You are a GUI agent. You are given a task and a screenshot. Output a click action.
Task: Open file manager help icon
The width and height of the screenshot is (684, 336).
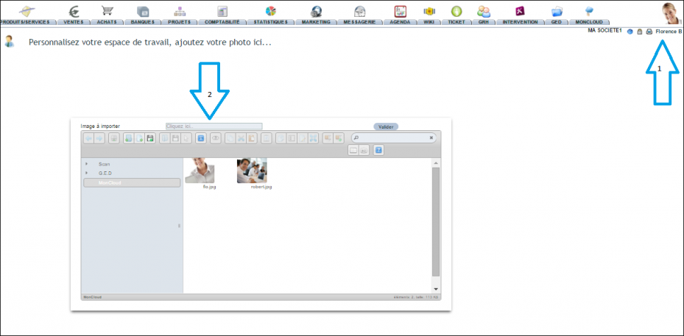[x=378, y=150]
